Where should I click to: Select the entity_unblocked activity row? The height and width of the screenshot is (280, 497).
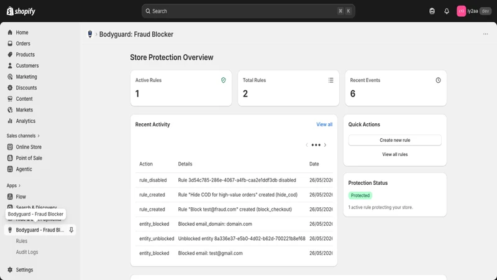(234, 238)
